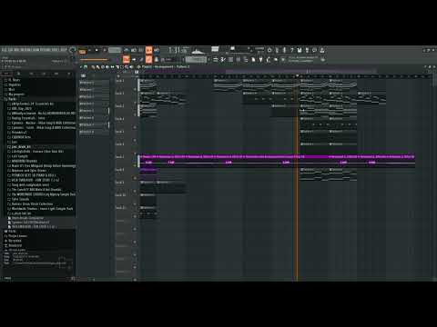Image resolution: width=437 pixels, height=327 pixels.
Task: Click the orange playhead marker on the timeline
Action: click(297, 75)
